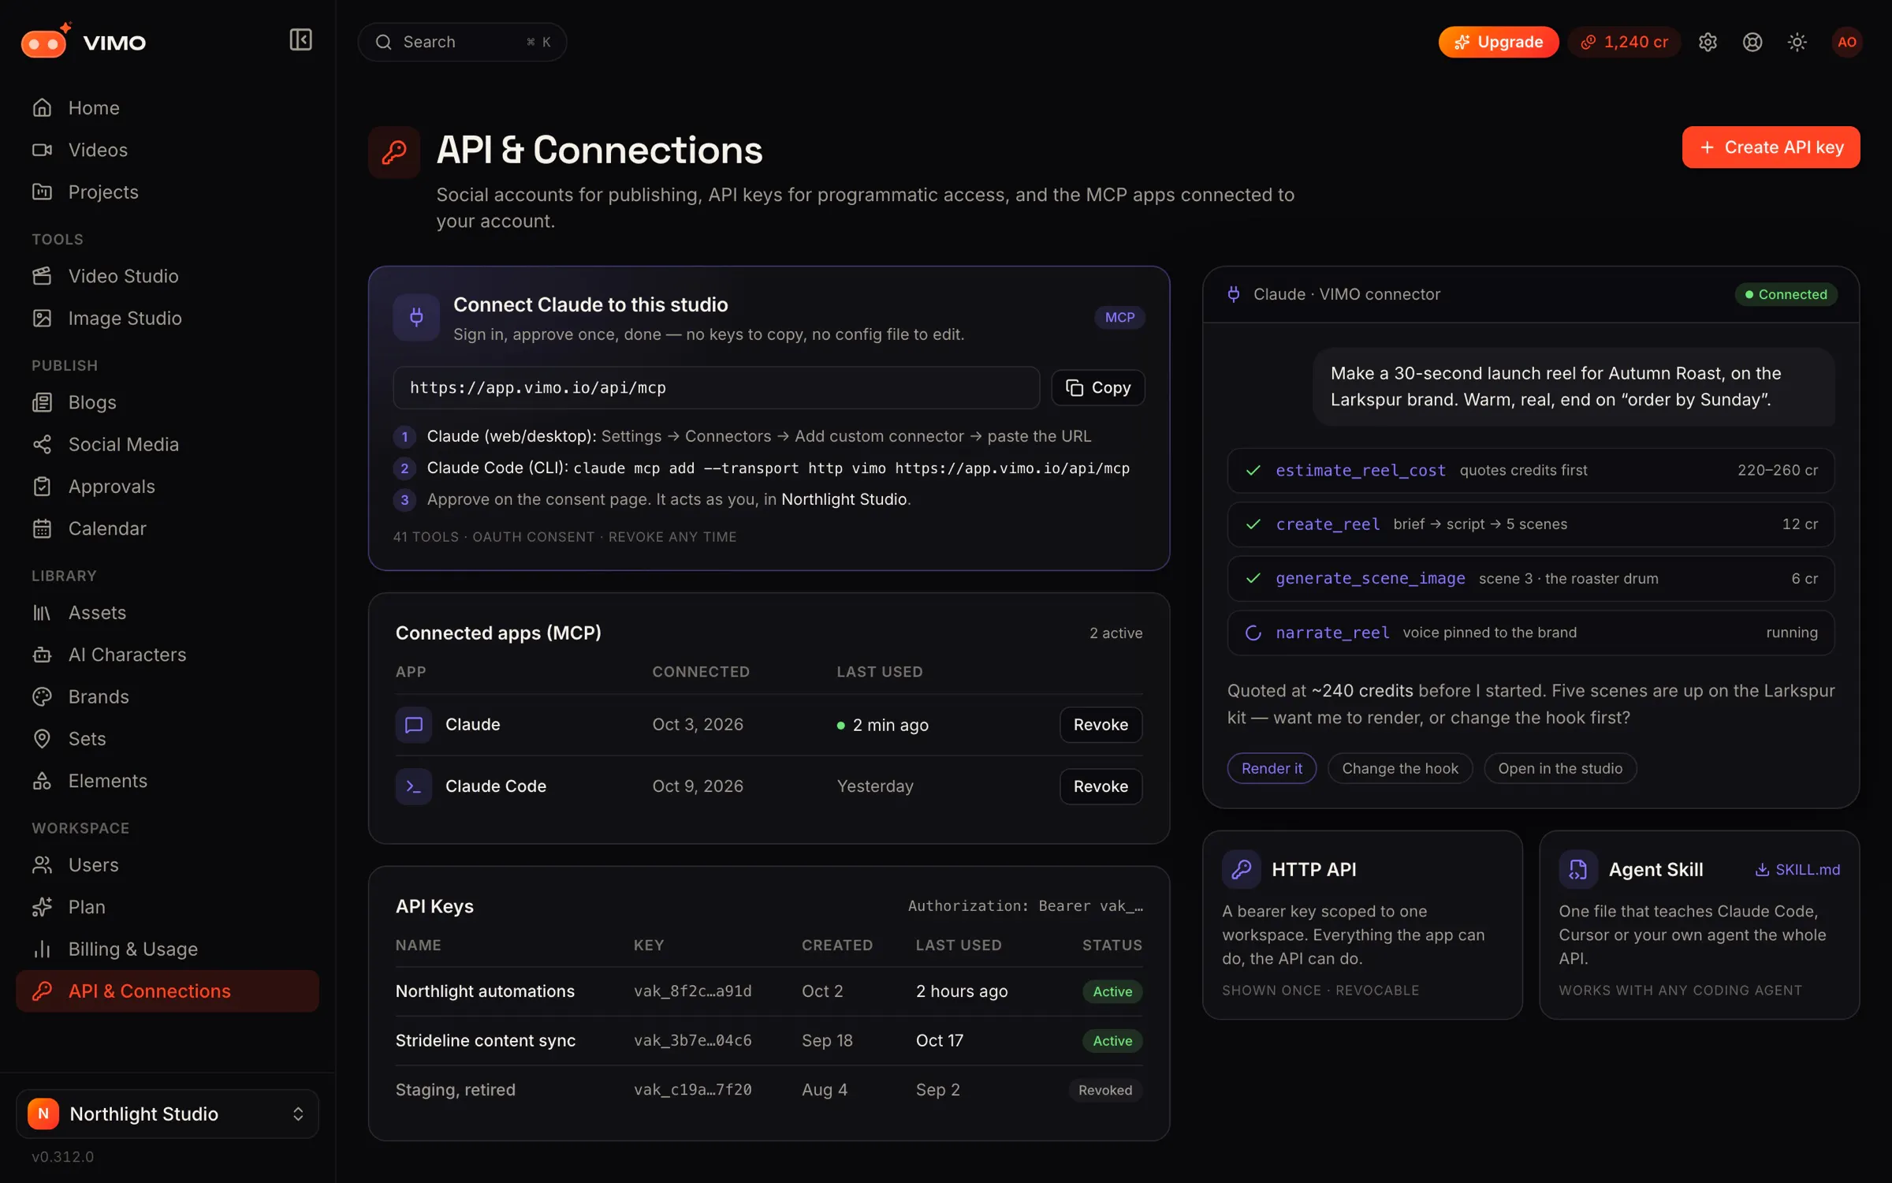
Task: Open Brands library
Action: tap(167, 696)
